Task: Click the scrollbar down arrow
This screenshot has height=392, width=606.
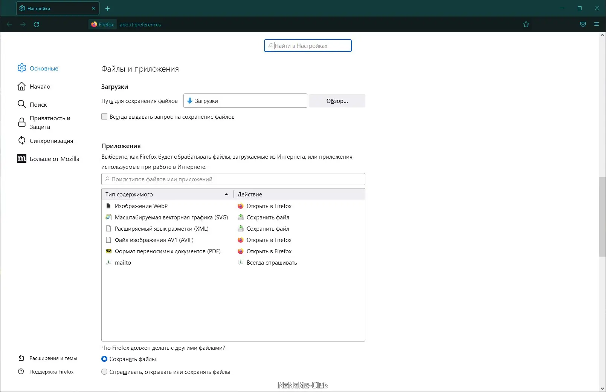Action: 602,388
